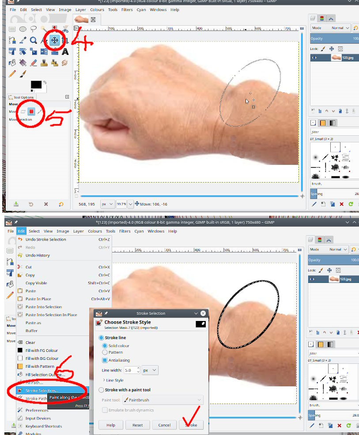Image resolution: width=359 pixels, height=435 pixels.
Task: Toggle Move path mode in Tool Options
Action: [40, 111]
